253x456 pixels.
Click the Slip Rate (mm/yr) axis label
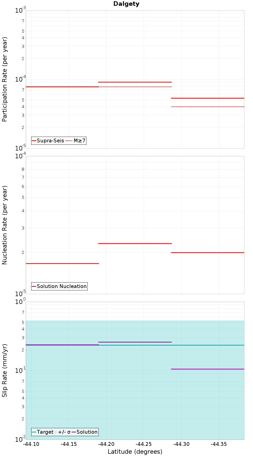pyautogui.click(x=5, y=371)
